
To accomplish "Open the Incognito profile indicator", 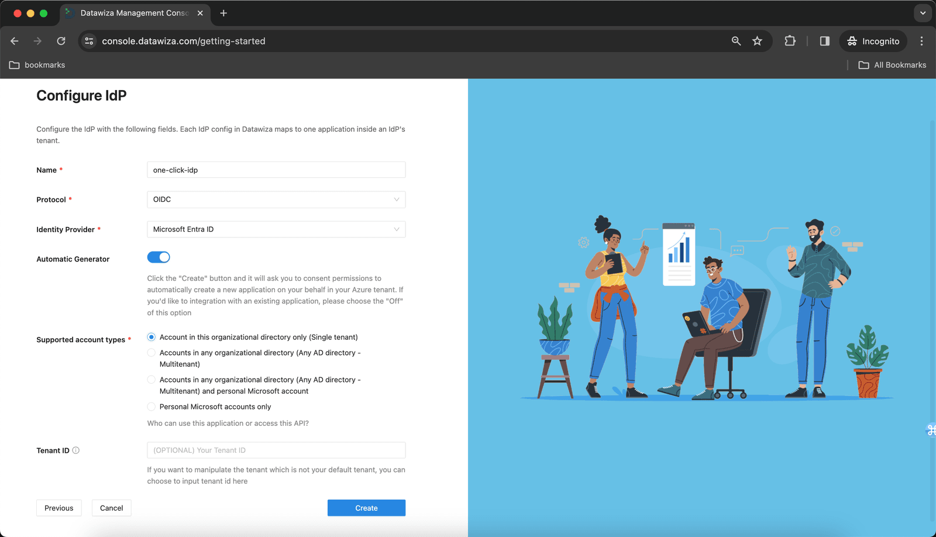I will pos(873,41).
